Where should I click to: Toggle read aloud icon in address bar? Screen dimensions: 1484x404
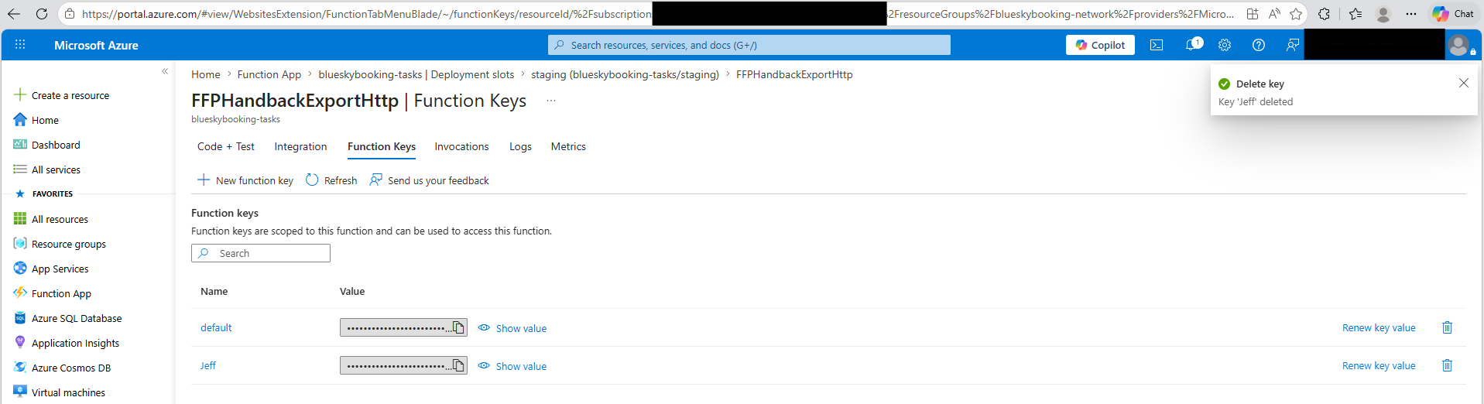pyautogui.click(x=1274, y=14)
